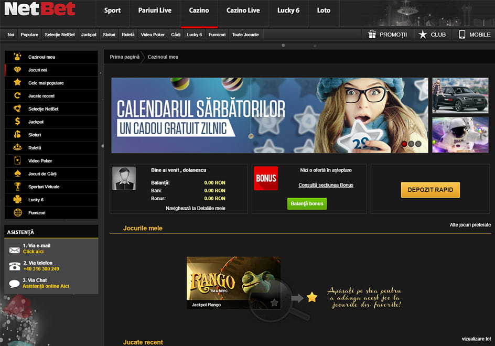Click the dollar icon beside Jackpot
The height and width of the screenshot is (346, 495).
[x=17, y=121]
